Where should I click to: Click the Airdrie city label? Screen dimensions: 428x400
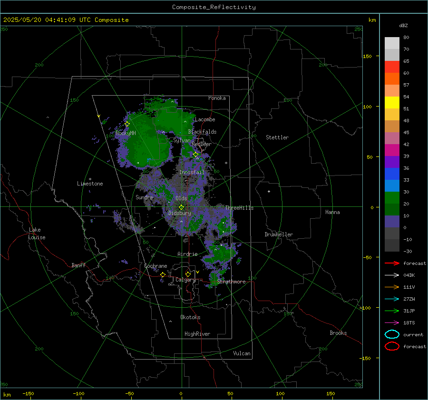click(187, 254)
